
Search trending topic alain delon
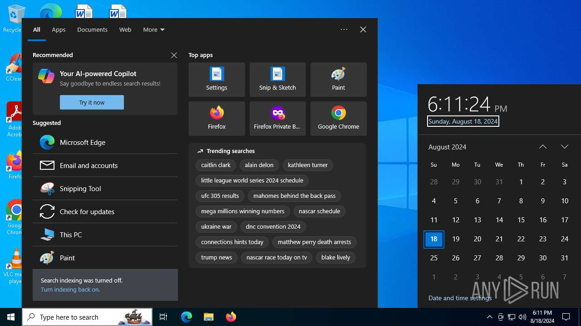tap(259, 165)
